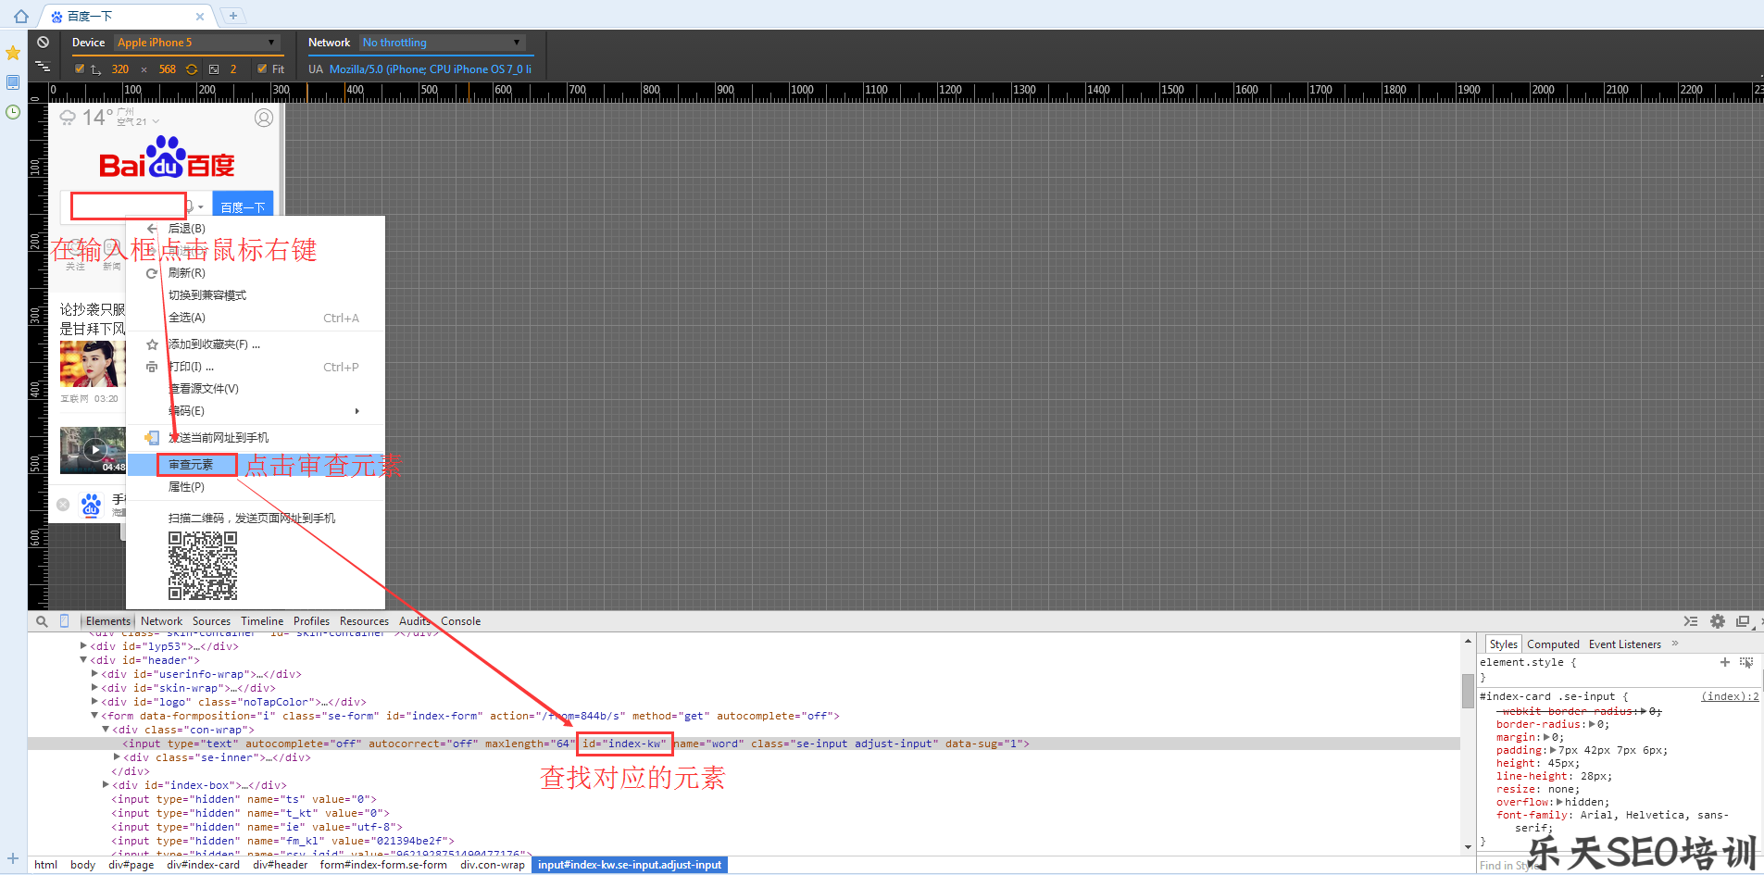Expand the div id="logo" tree node
Image resolution: width=1764 pixels, height=875 pixels.
tap(94, 702)
